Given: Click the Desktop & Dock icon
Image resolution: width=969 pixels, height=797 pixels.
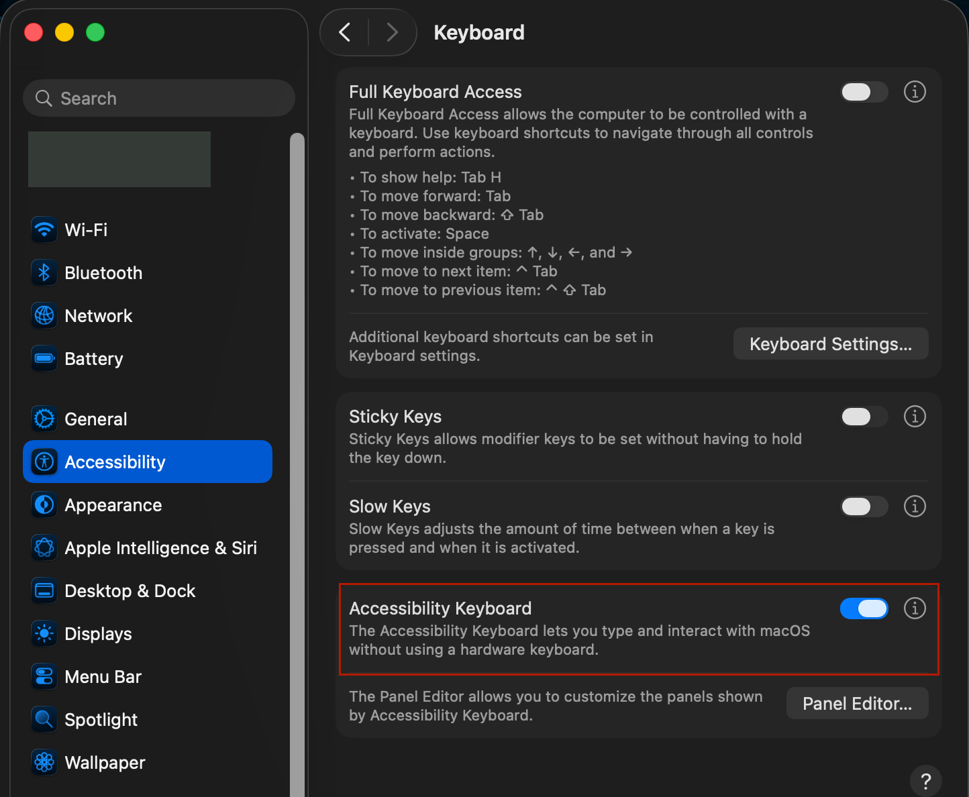Looking at the screenshot, I should point(44,591).
